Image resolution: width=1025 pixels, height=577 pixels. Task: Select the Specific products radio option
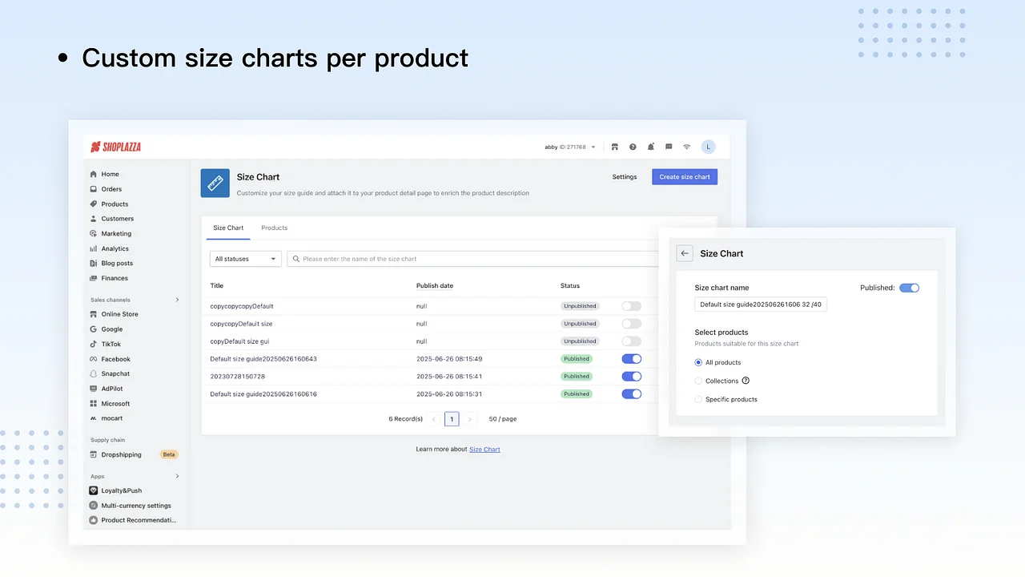(x=698, y=399)
